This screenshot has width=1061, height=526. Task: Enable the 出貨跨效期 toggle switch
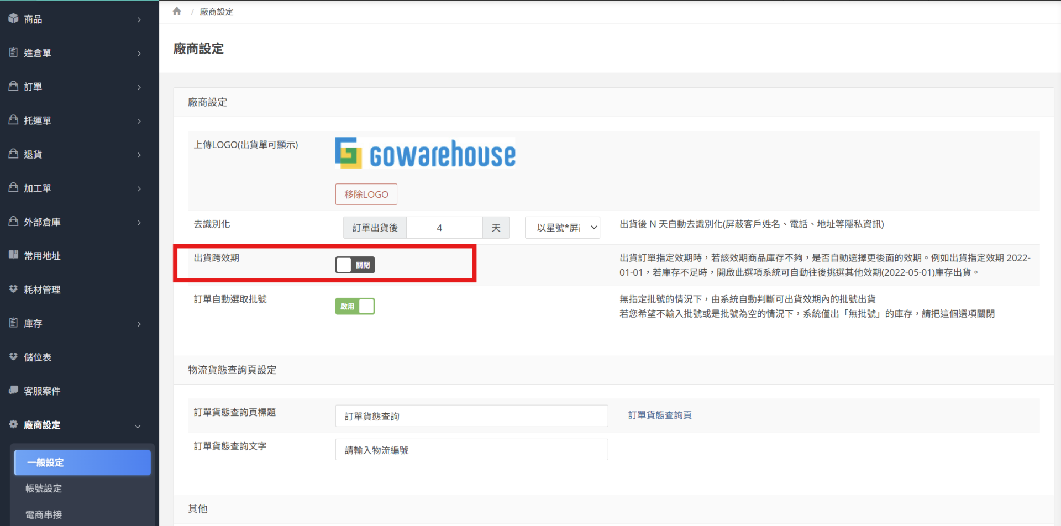click(355, 265)
